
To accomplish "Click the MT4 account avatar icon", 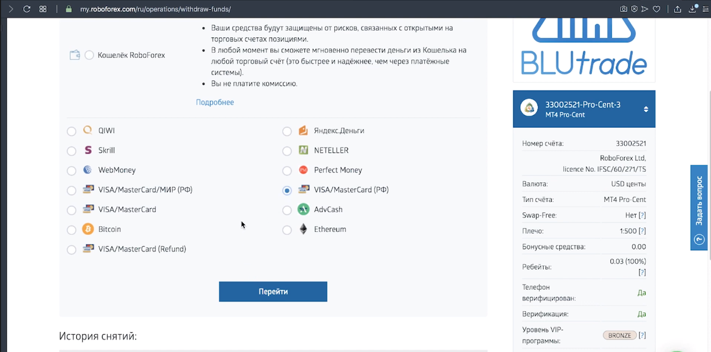I will 529,108.
